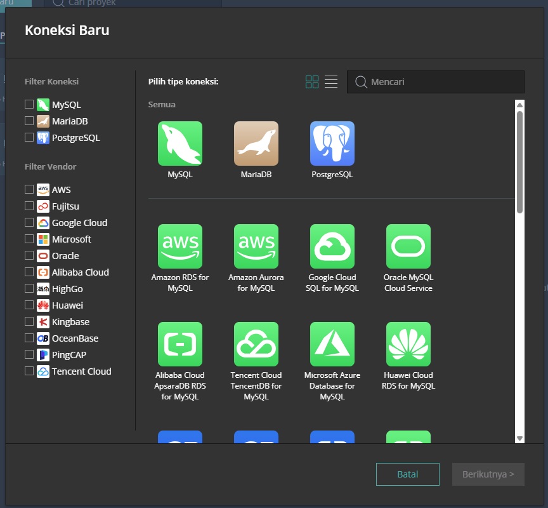Choose Huawei Cloud RDS for MySQL
The width and height of the screenshot is (548, 508).
(x=408, y=344)
